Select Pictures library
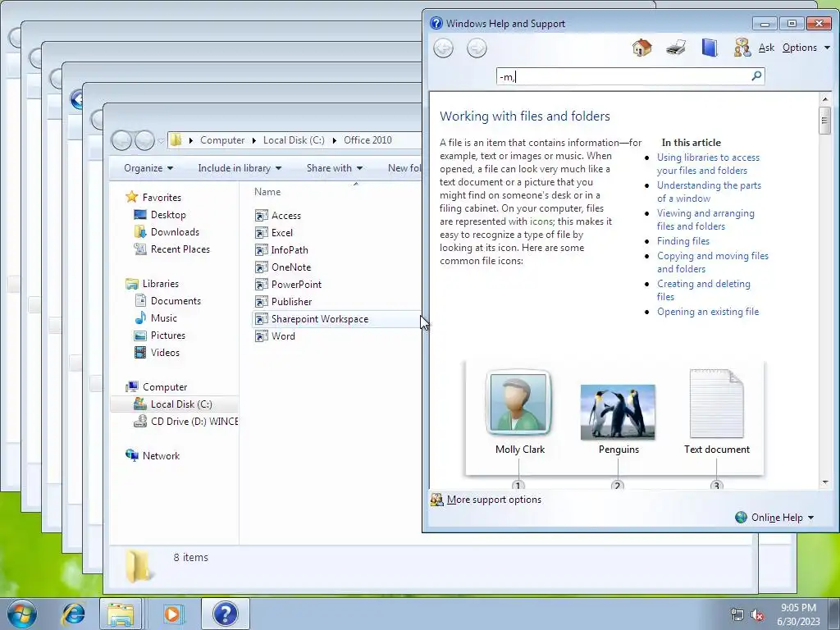 [167, 336]
